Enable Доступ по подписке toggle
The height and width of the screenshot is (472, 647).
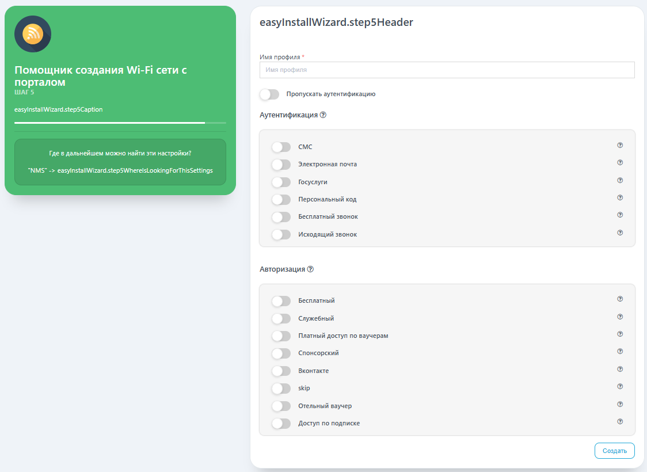click(281, 423)
